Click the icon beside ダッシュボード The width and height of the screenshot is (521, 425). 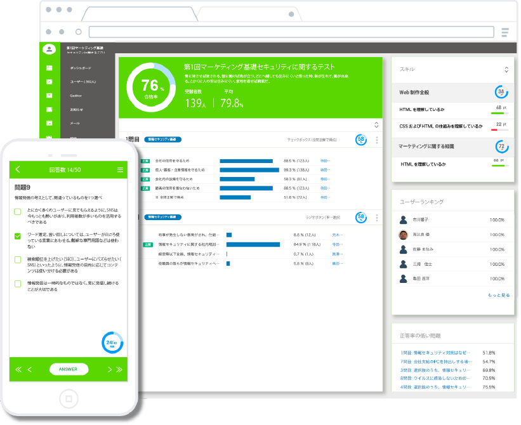click(x=49, y=68)
